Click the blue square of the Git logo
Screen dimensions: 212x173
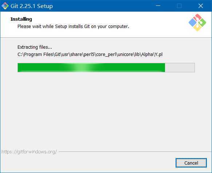(192, 22)
